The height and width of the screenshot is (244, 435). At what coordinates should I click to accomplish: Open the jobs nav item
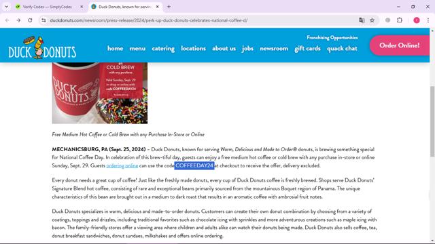[x=247, y=48]
